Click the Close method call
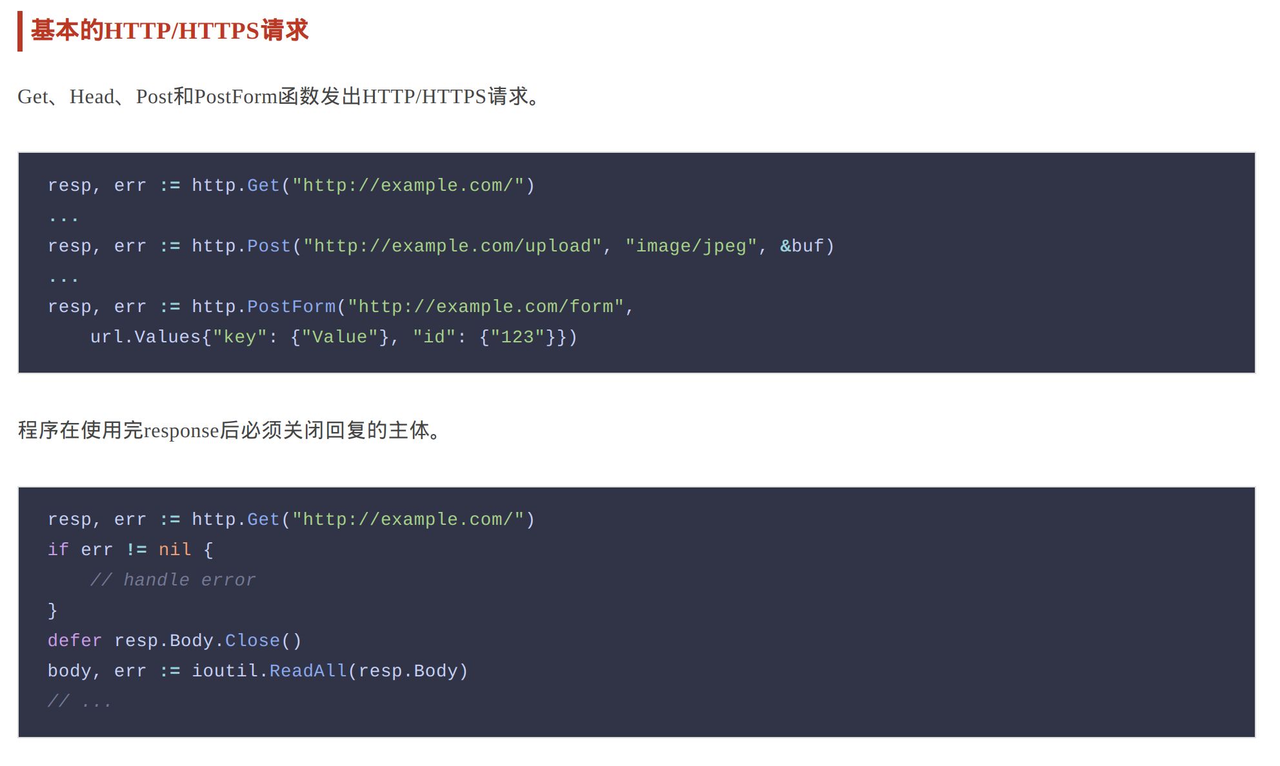The height and width of the screenshot is (766, 1280). 252,641
